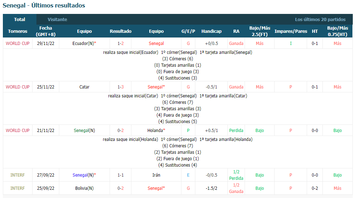Click the handicap value -0.5/1
The image size is (356, 198).
point(211,87)
